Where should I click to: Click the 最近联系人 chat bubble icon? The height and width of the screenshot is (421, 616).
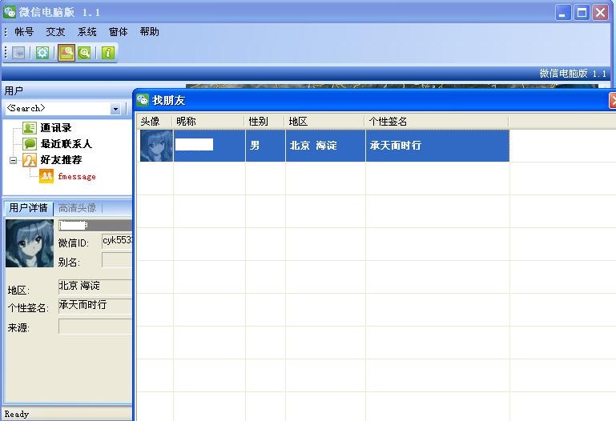pyautogui.click(x=30, y=144)
